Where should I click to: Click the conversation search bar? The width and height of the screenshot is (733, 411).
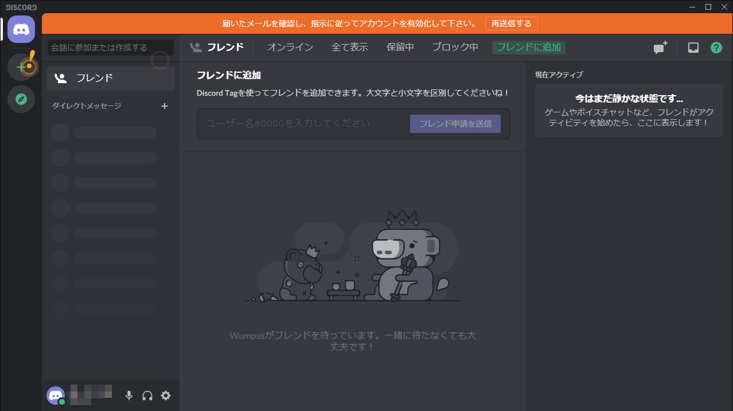110,48
